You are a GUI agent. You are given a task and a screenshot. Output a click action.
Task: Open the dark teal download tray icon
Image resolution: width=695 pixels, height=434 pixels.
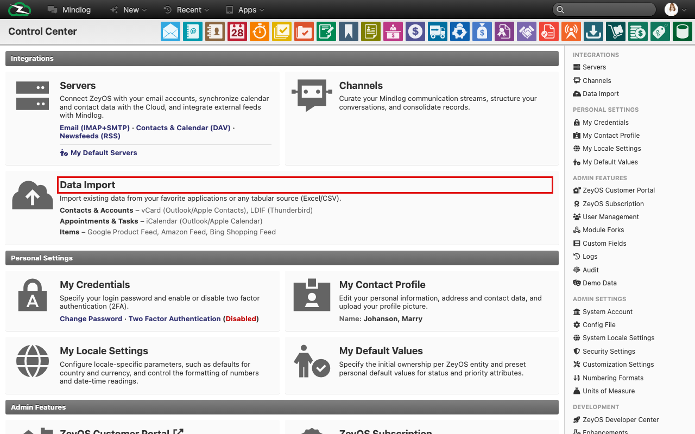pos(593,31)
